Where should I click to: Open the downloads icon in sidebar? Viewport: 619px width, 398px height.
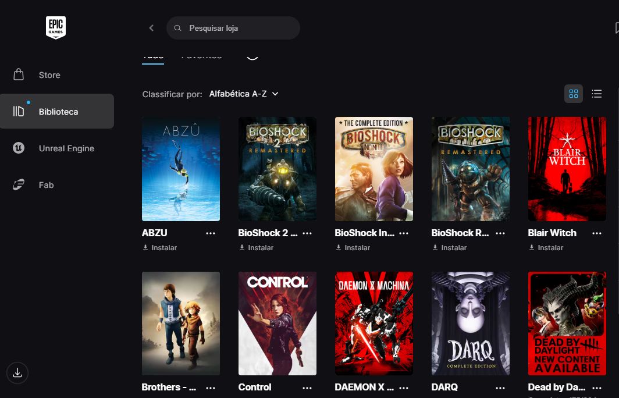click(17, 373)
